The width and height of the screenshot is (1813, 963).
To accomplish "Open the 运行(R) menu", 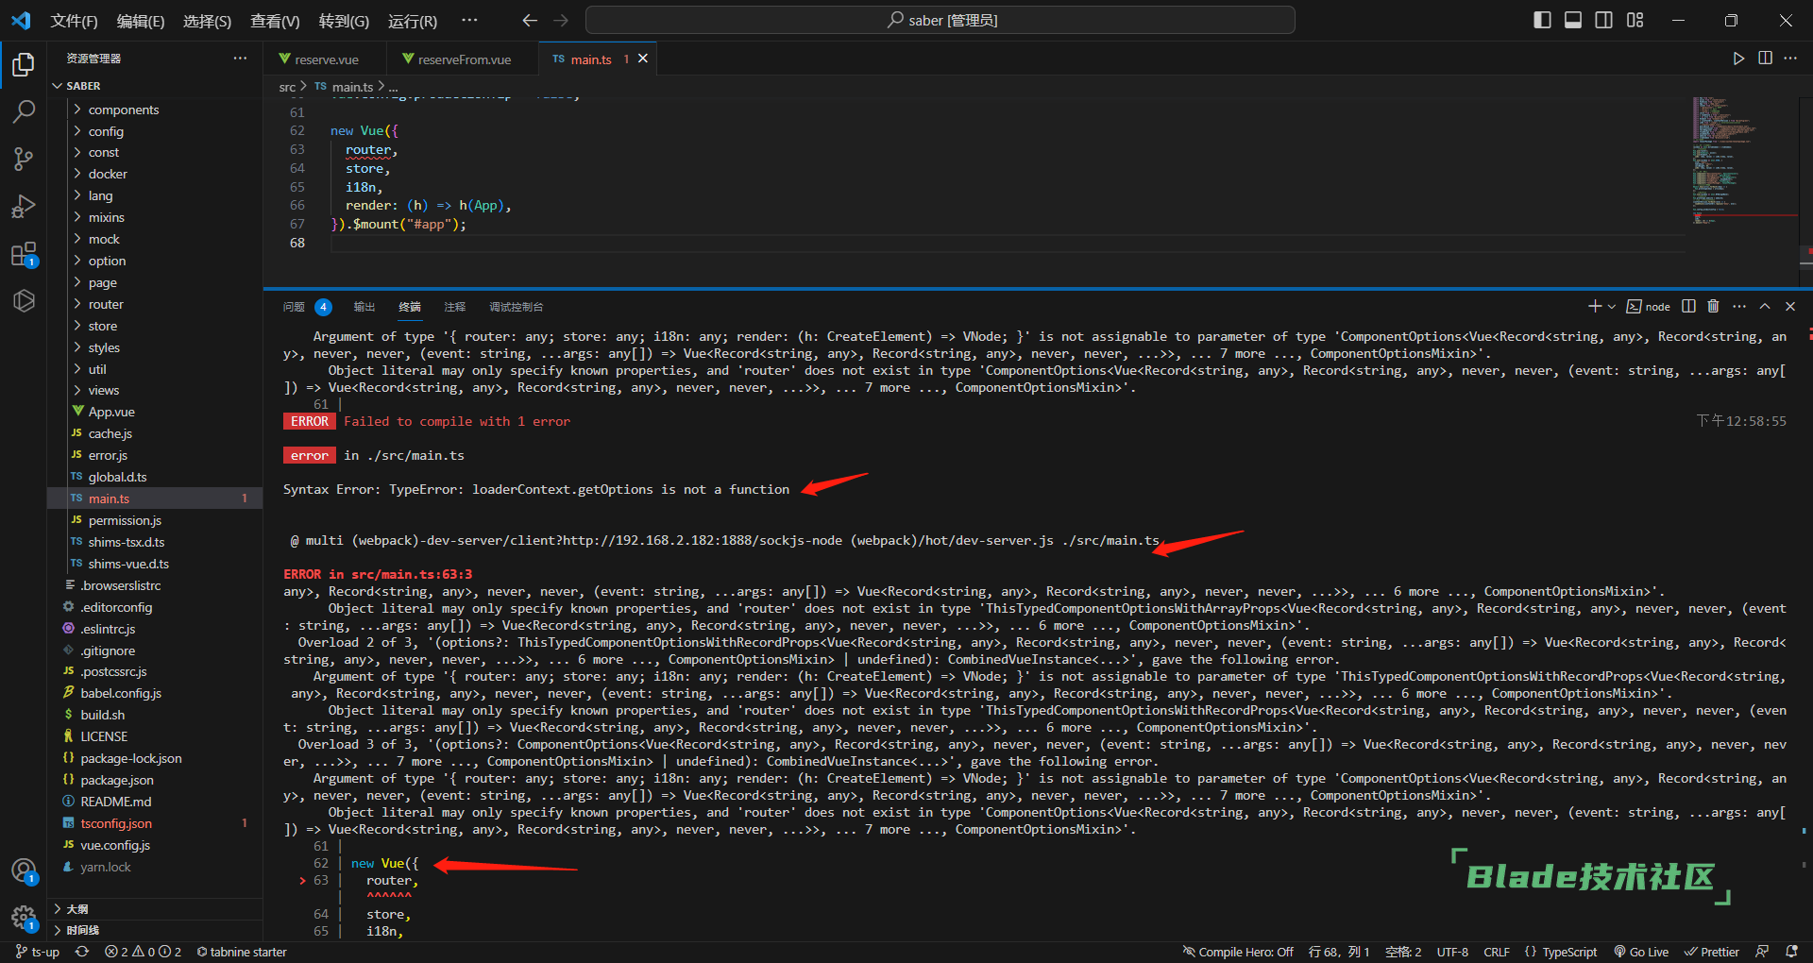I will (413, 21).
